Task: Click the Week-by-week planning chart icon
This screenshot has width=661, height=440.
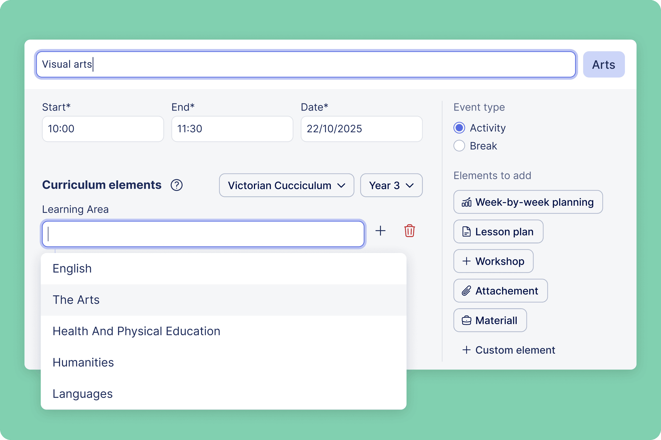Action: click(x=466, y=202)
